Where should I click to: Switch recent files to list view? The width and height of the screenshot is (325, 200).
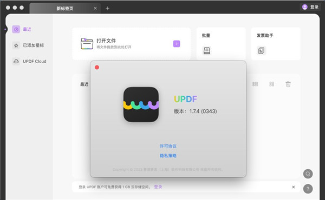click(255, 84)
